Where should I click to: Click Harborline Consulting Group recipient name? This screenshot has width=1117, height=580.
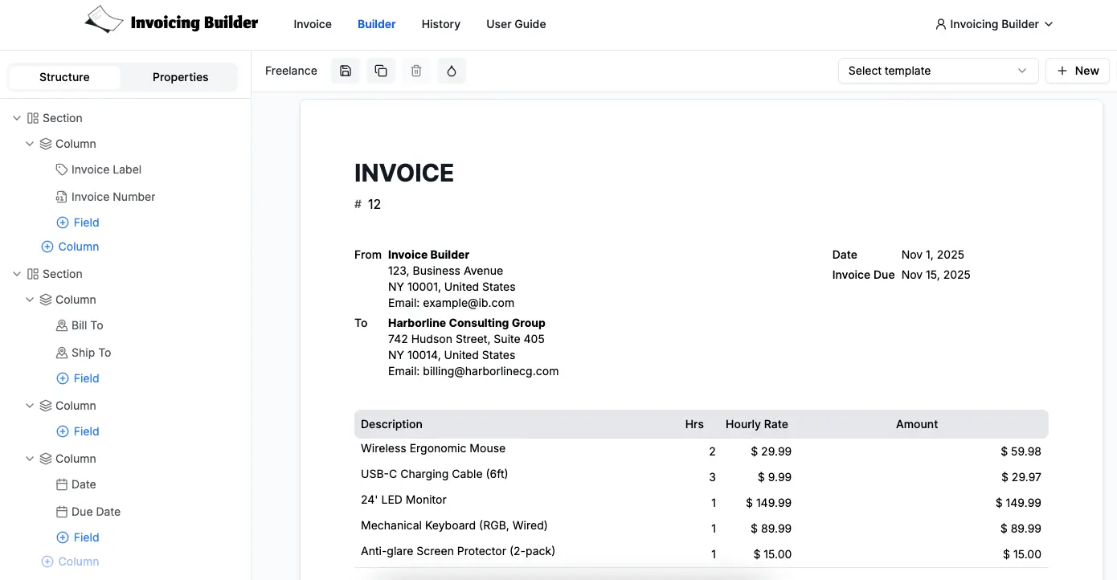coord(467,323)
